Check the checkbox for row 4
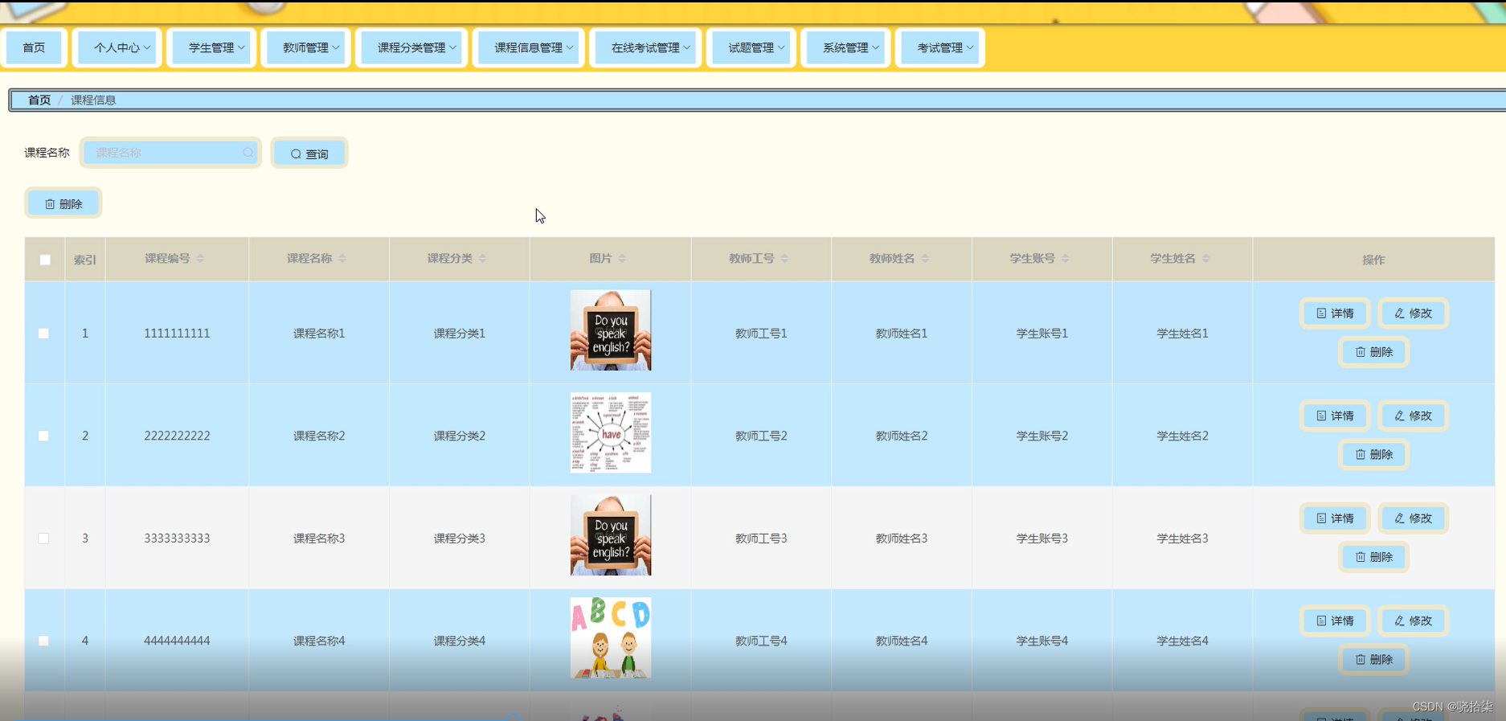 (x=44, y=641)
